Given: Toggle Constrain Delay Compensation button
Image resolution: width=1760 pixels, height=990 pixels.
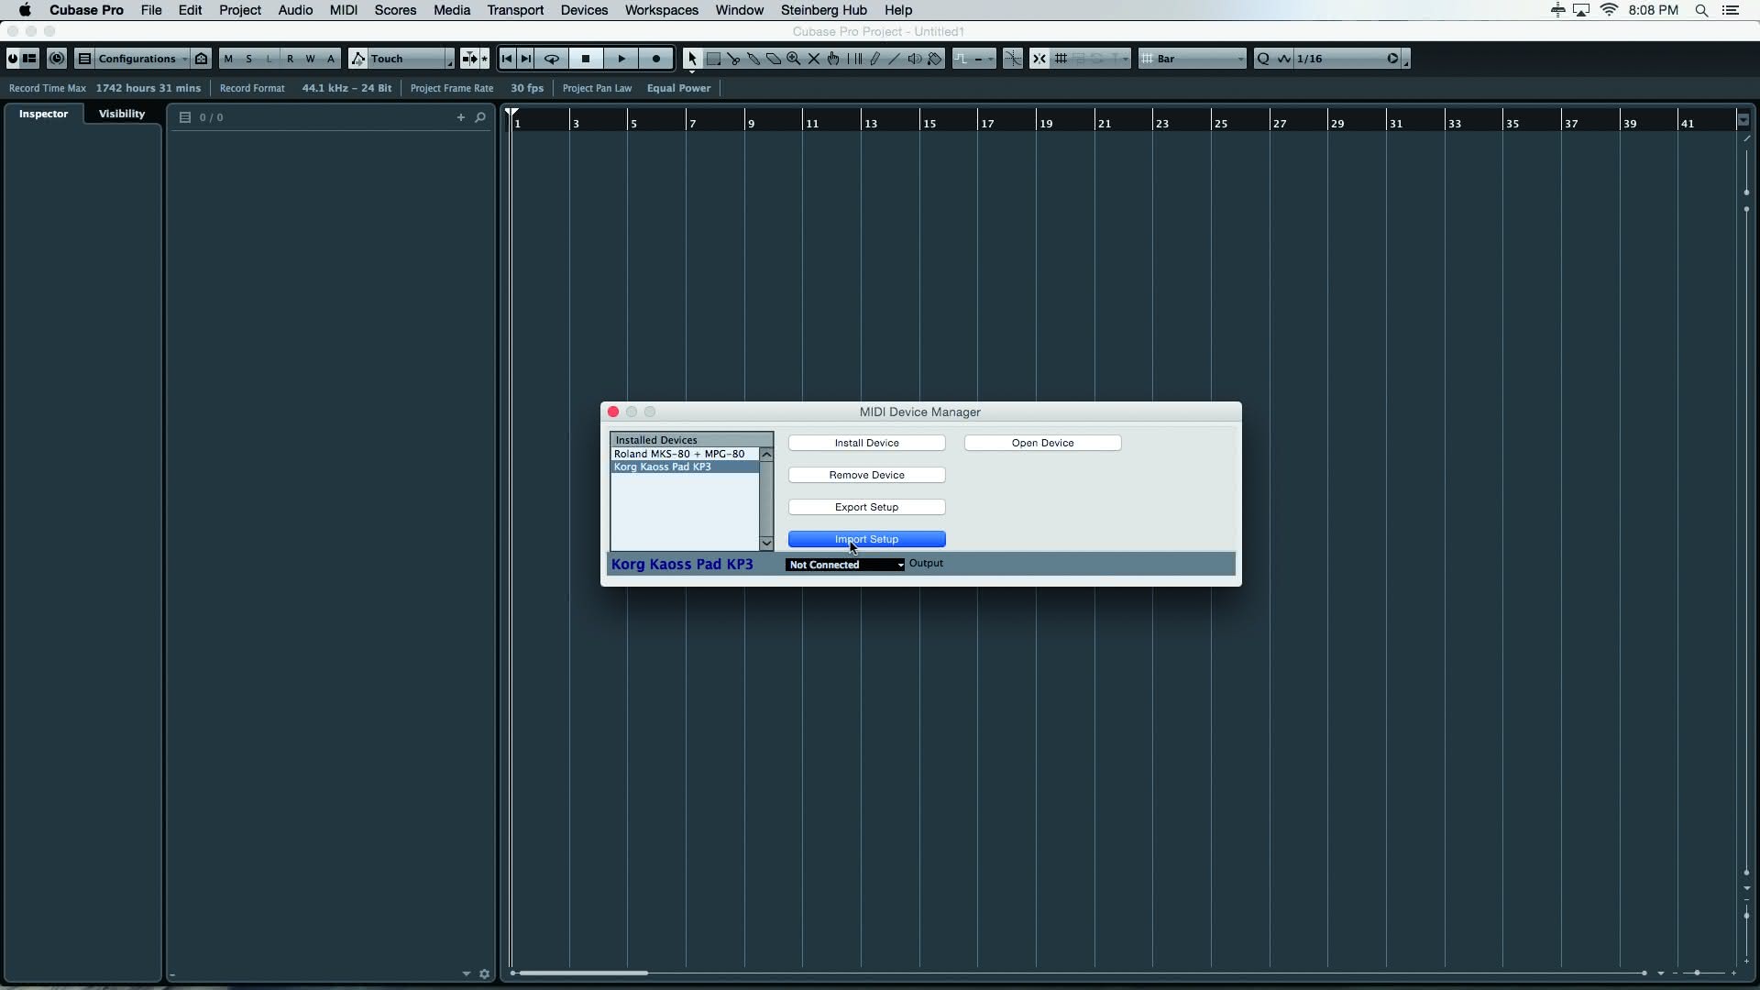Looking at the screenshot, I should point(56,59).
